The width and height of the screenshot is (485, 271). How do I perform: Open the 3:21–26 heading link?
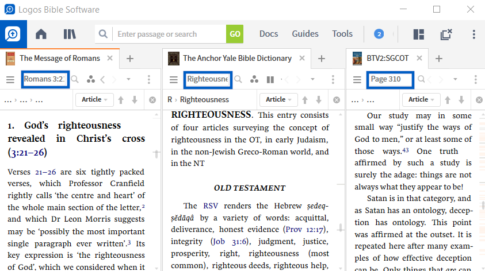point(28,153)
